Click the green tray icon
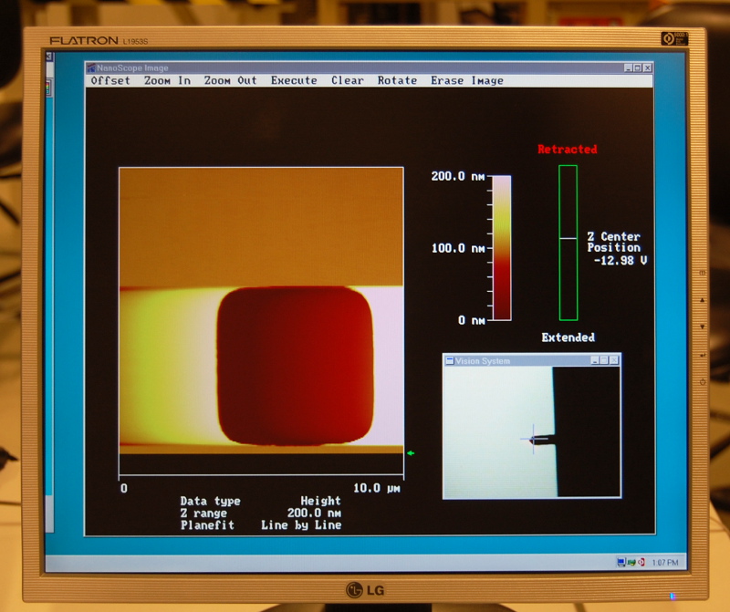 (x=631, y=562)
